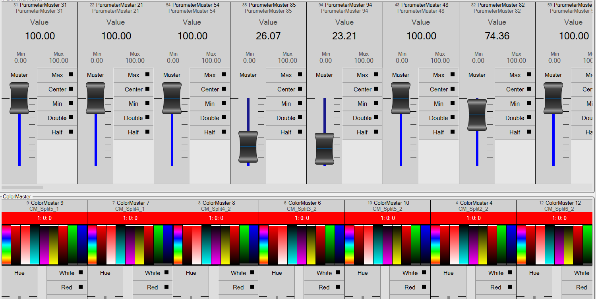Set ParameterMaster 54 to Min
Viewport: 596px width, 299px height.
click(210, 104)
